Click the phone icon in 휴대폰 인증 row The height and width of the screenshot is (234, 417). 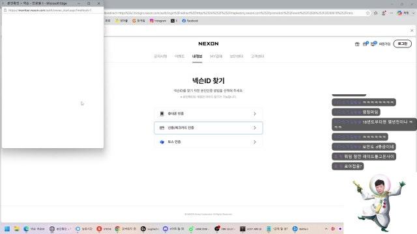(x=162, y=114)
